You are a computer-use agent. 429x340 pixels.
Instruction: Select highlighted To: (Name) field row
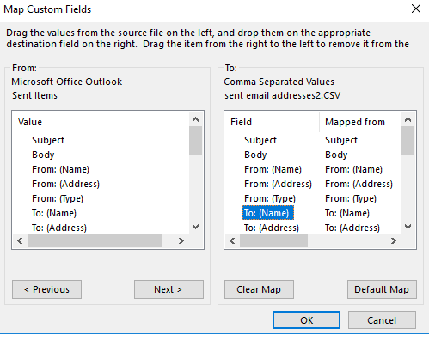click(268, 213)
